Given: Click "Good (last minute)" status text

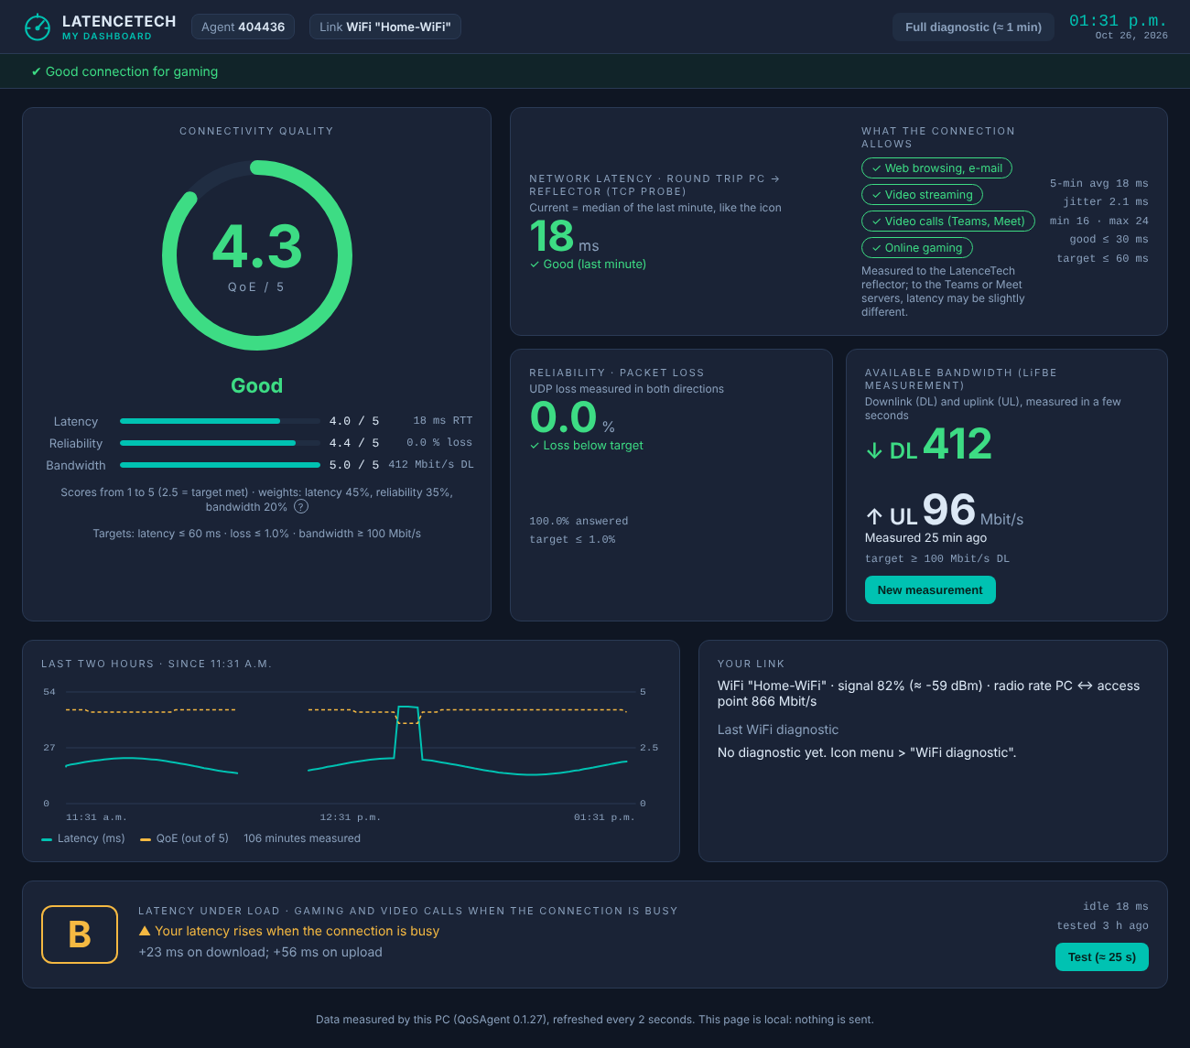Looking at the screenshot, I should point(588,265).
